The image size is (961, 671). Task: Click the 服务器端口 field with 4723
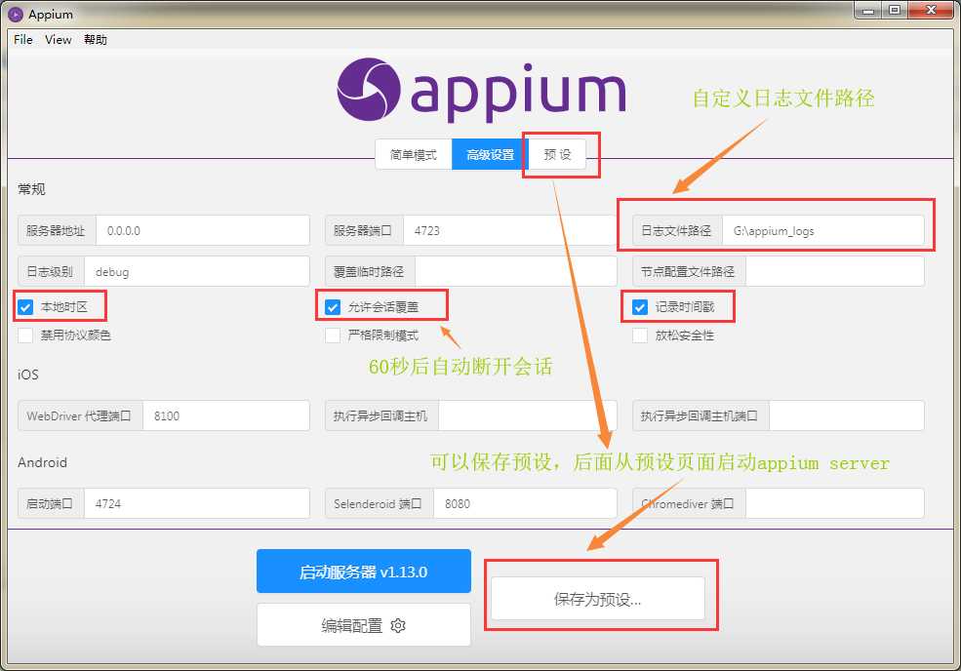click(510, 230)
